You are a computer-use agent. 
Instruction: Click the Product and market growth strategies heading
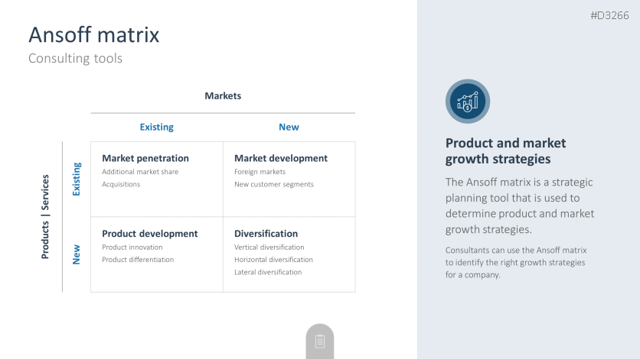tap(505, 150)
